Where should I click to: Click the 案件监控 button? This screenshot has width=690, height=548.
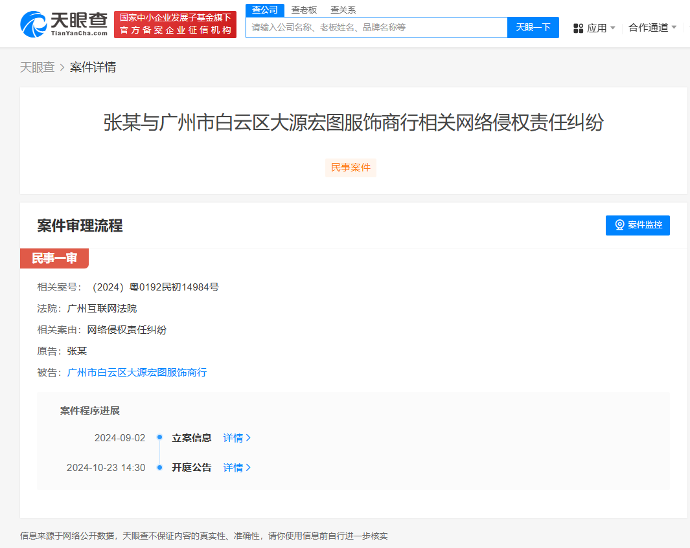click(638, 225)
